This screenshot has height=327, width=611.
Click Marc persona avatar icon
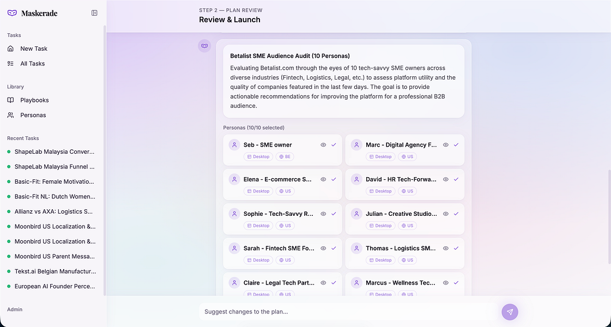click(x=356, y=144)
